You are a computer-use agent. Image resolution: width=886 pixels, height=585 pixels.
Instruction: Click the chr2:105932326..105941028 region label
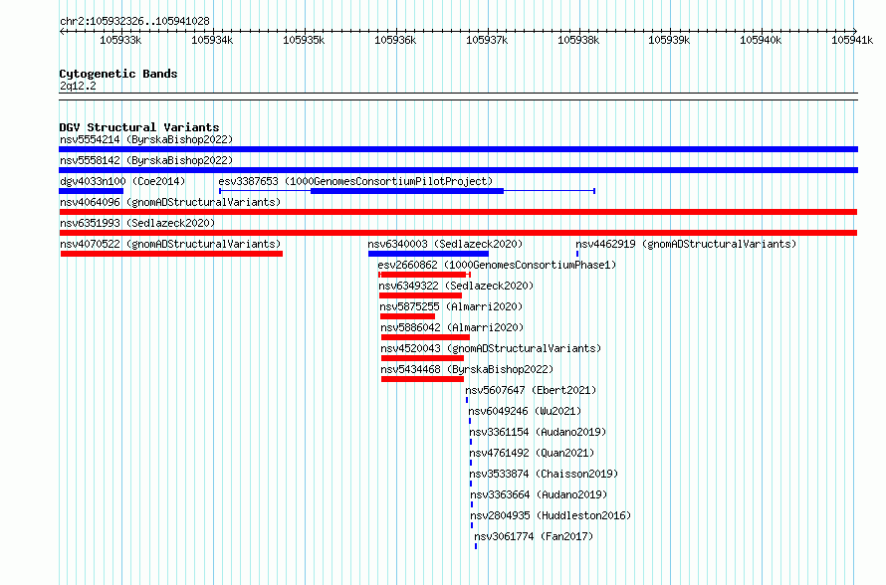(134, 21)
